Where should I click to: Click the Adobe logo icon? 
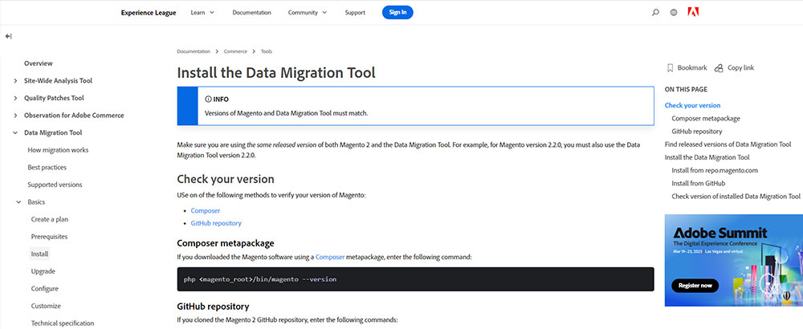[x=694, y=12]
